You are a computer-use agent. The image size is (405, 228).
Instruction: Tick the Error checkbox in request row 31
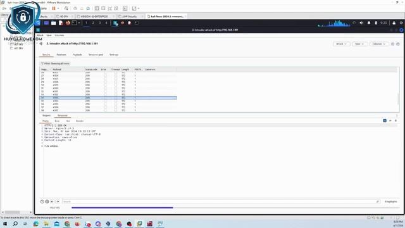point(105,88)
